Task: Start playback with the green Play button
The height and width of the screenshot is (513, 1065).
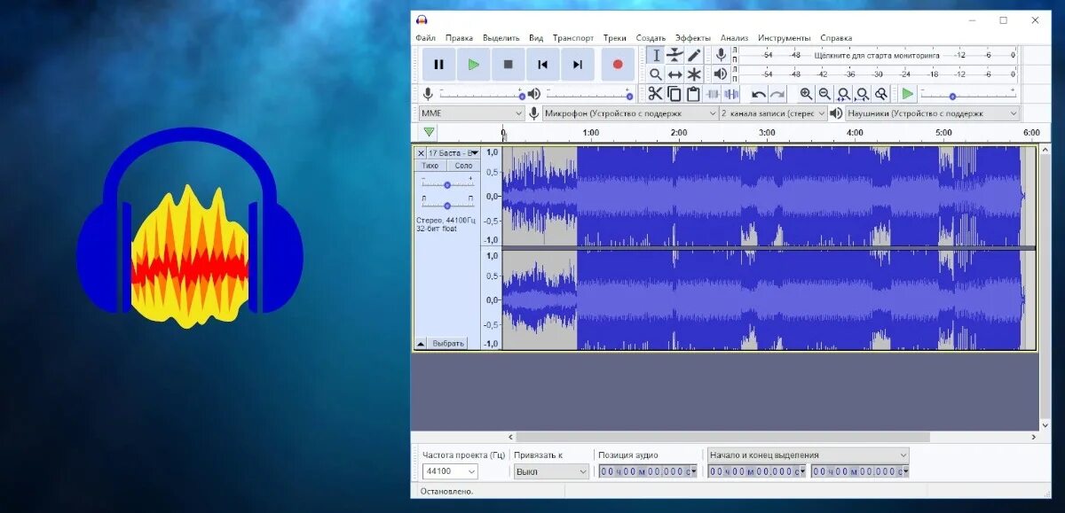Action: 473,65
